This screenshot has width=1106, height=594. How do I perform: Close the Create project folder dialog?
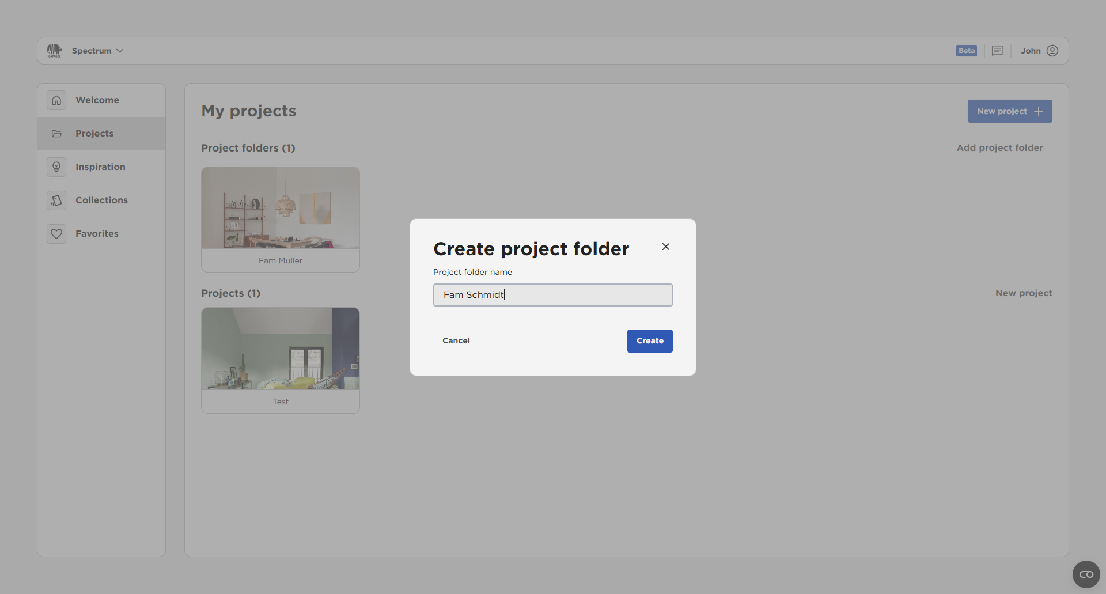point(665,246)
